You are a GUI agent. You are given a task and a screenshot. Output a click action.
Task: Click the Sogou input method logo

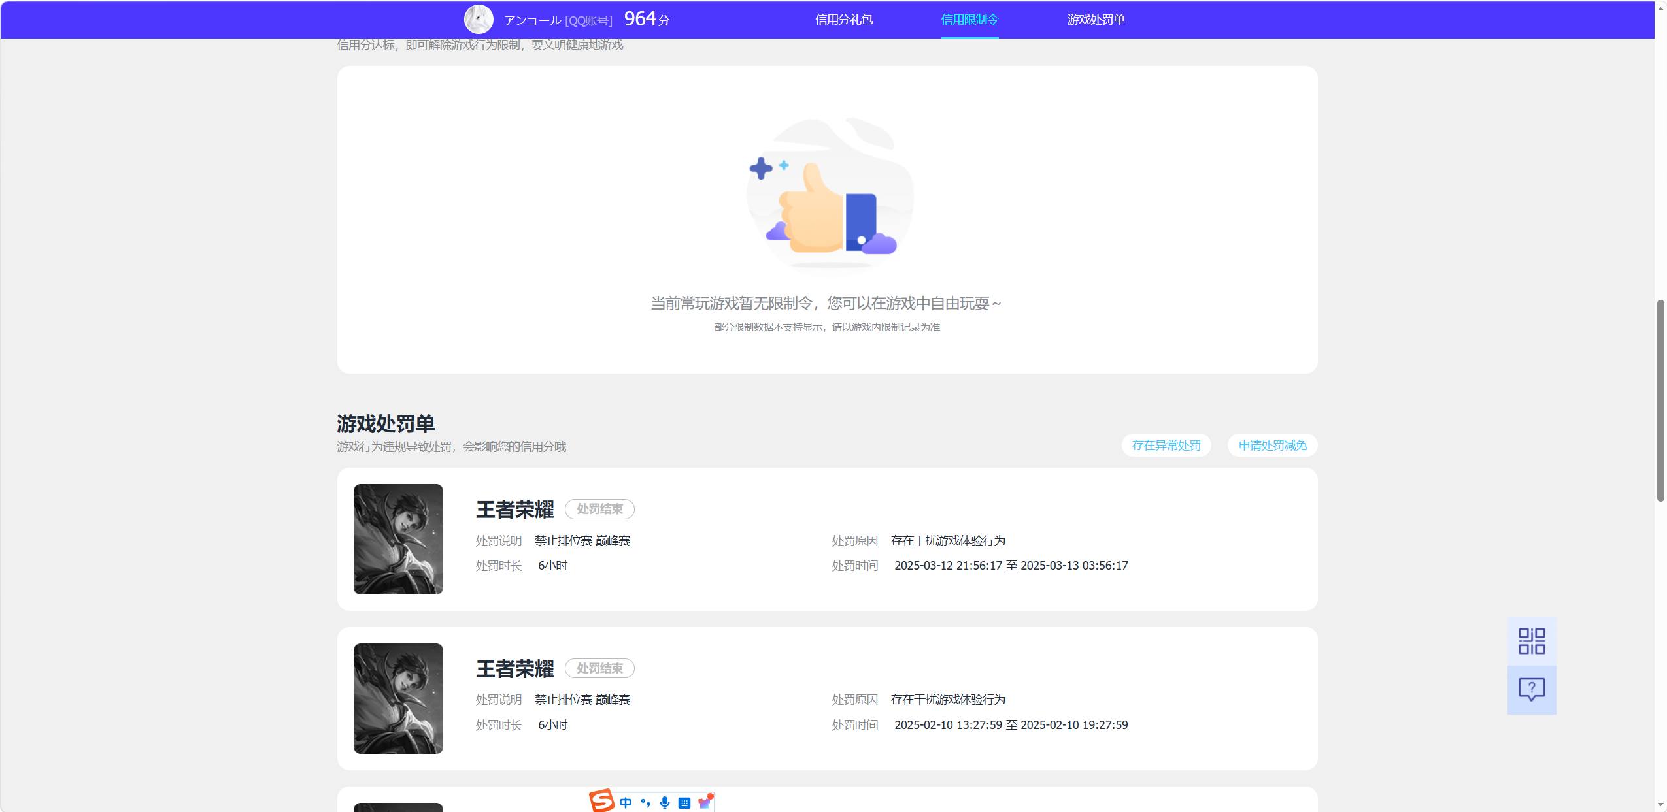tap(601, 801)
